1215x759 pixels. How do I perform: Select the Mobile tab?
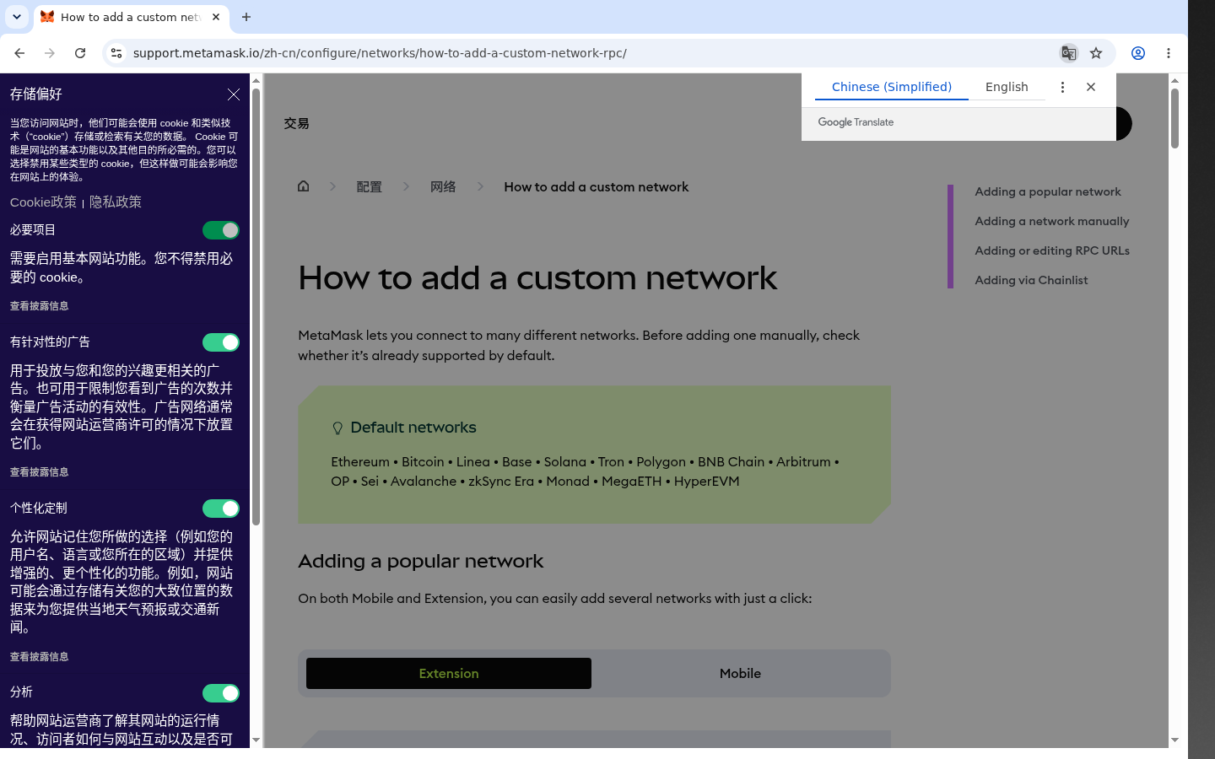tap(740, 674)
